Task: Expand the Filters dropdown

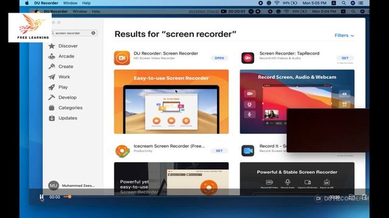Action: 345,35
